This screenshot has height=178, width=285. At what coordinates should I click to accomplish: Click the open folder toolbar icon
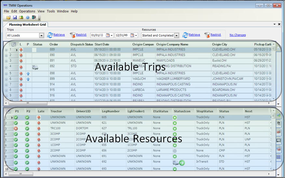(8, 17)
